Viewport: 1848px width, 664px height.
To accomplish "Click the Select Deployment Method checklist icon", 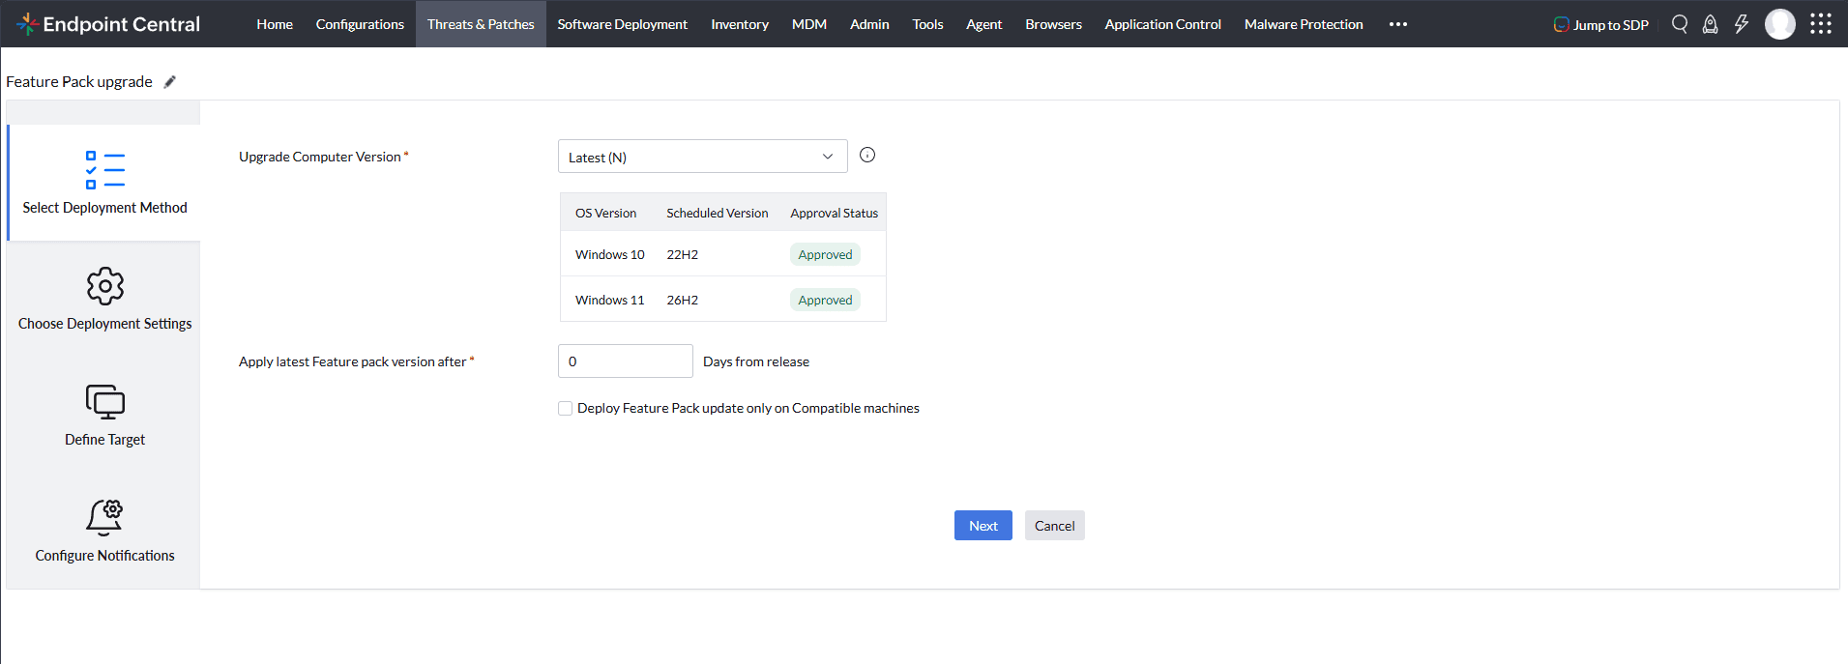I will 104,169.
